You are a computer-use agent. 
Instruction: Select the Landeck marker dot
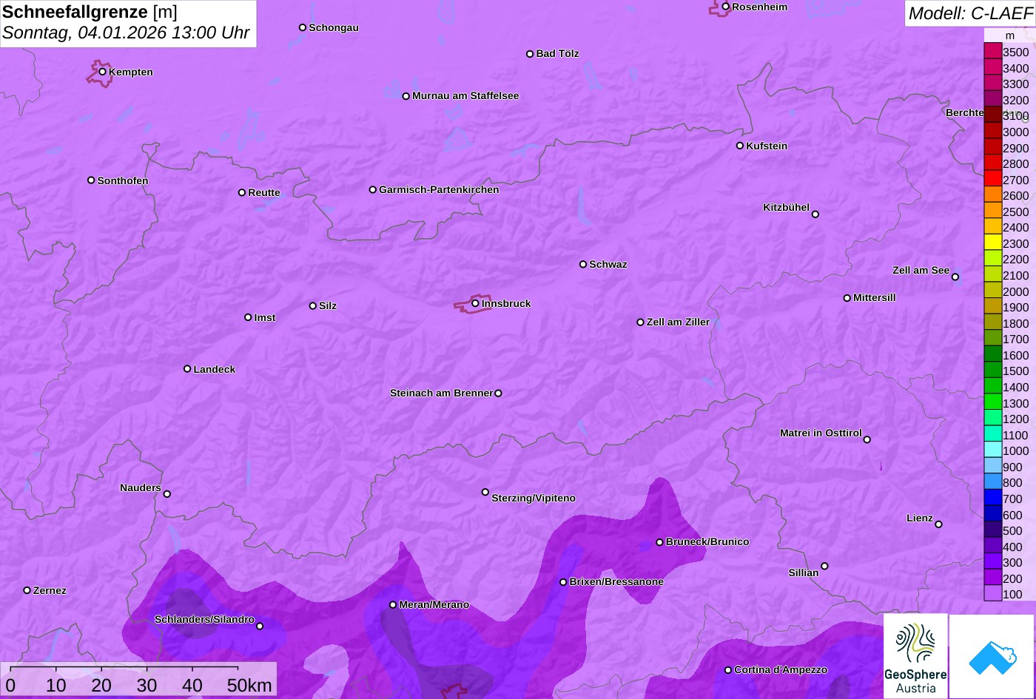coord(187,369)
